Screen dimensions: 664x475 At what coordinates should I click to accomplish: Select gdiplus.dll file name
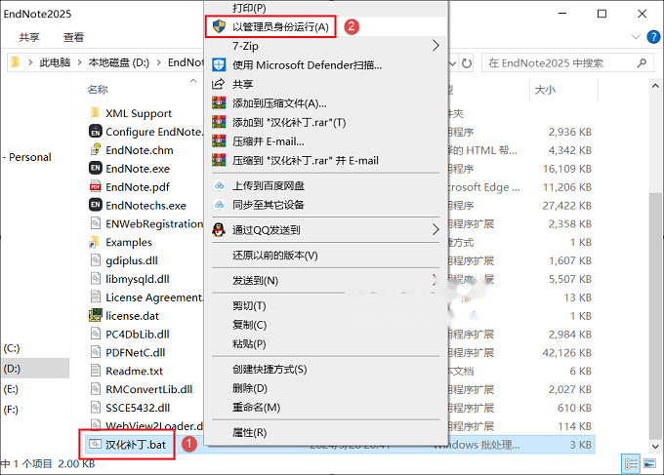tap(132, 260)
